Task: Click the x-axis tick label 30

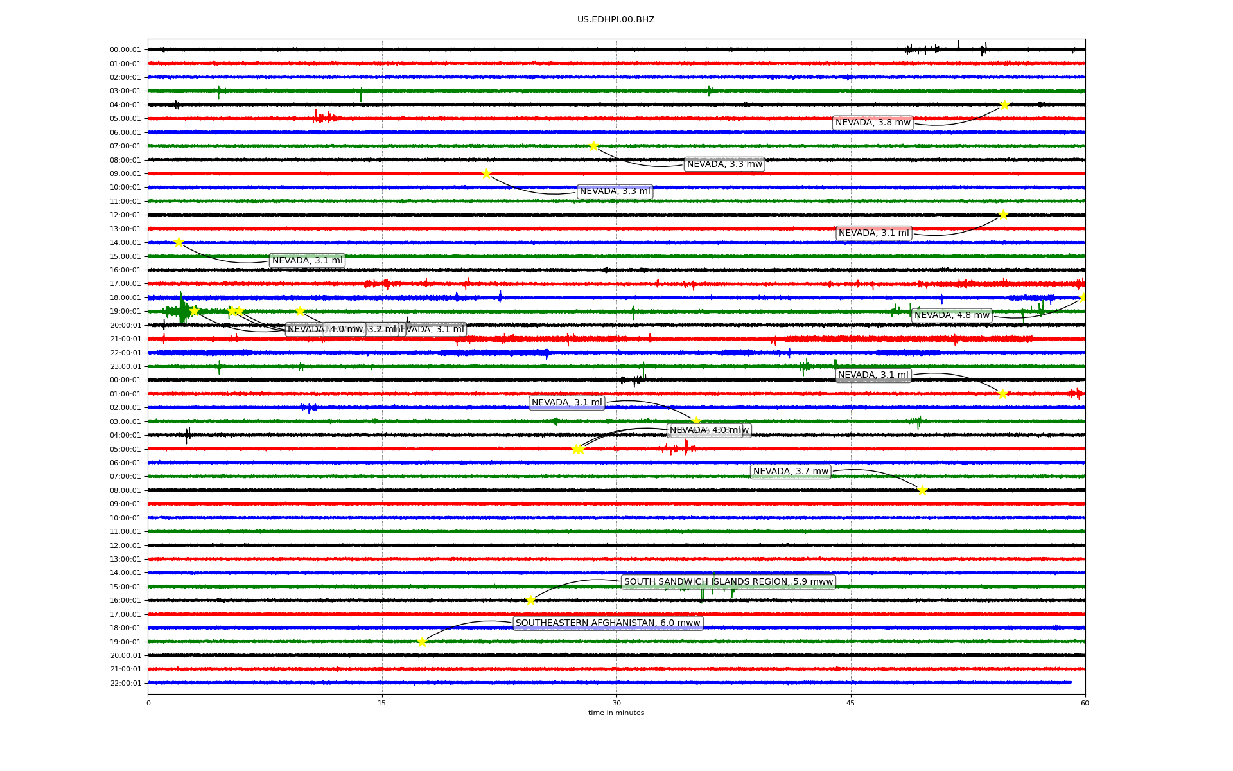Action: pyautogui.click(x=616, y=703)
